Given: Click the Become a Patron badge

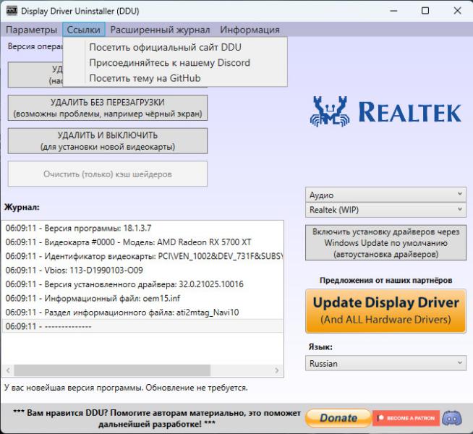Looking at the screenshot, I should tap(404, 417).
